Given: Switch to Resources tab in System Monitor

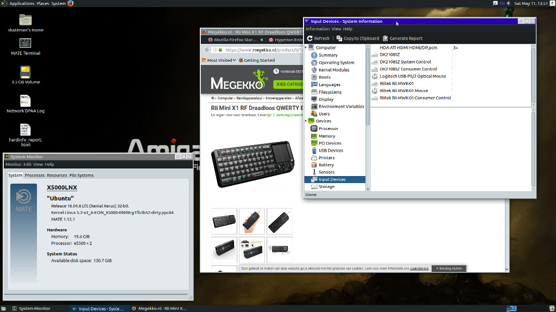Looking at the screenshot, I should point(56,175).
